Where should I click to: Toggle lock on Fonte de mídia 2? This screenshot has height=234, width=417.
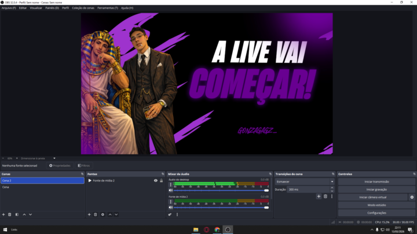tap(161, 180)
